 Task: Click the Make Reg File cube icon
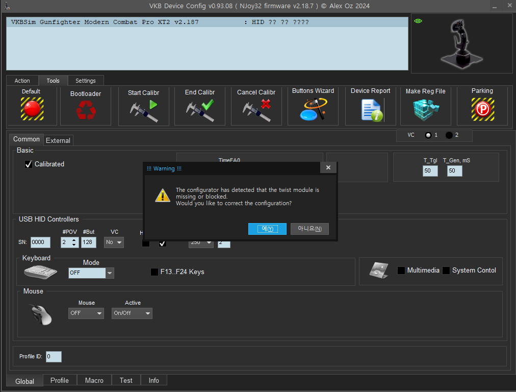426,110
